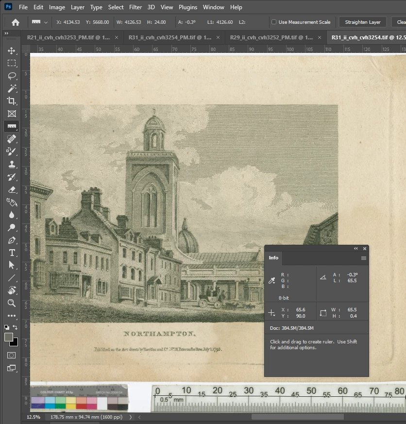Viewport: 406px width, 424px height.
Task: Click the Straighten Layer button
Action: point(362,22)
